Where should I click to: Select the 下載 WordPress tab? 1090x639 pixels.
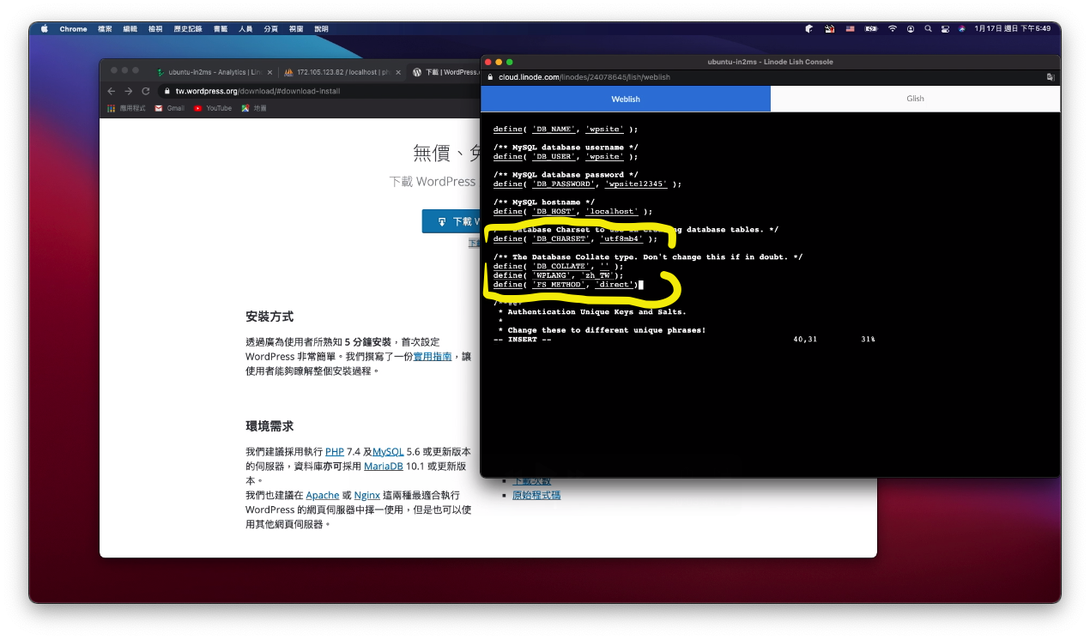pos(445,72)
